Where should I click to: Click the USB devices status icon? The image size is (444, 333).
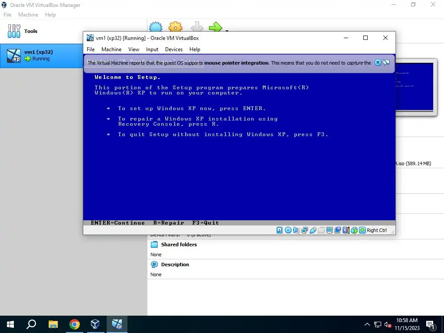[x=313, y=230]
